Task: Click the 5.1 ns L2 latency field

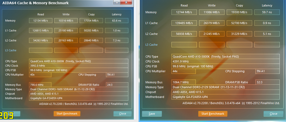Action: tap(267, 34)
